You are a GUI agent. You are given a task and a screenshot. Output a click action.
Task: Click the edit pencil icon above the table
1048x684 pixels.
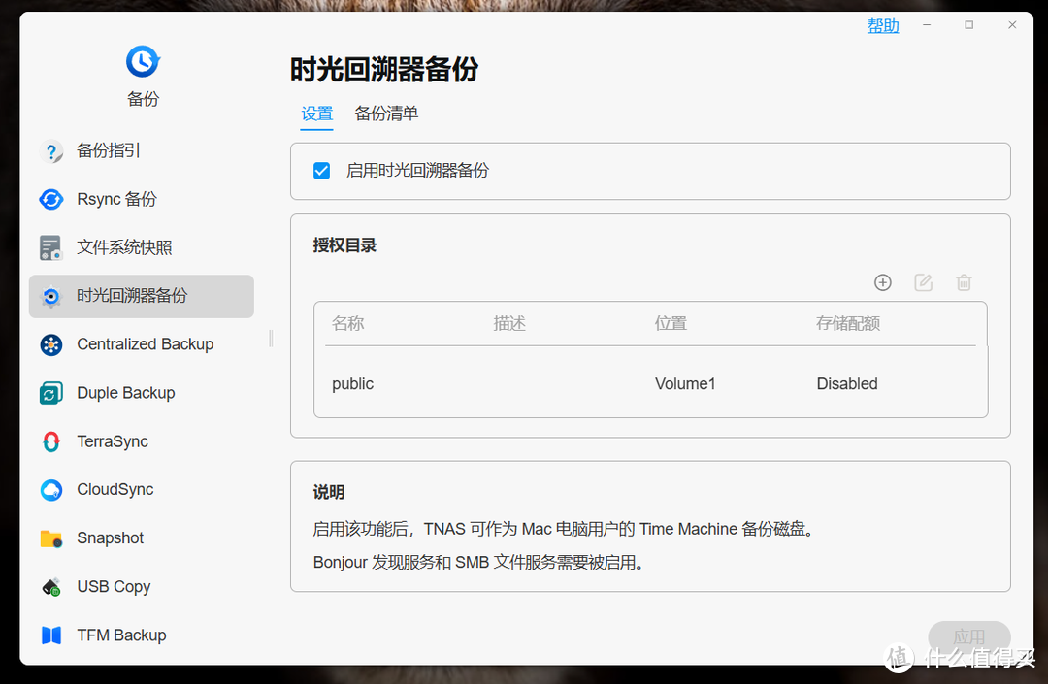923,282
